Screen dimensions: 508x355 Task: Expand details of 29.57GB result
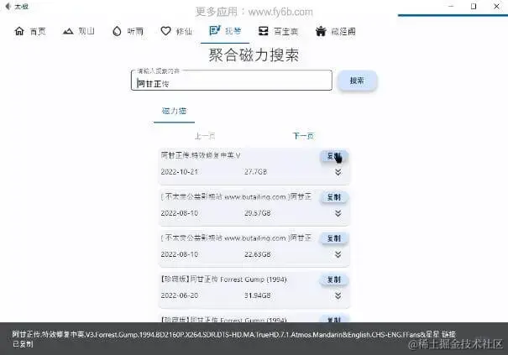(x=338, y=213)
